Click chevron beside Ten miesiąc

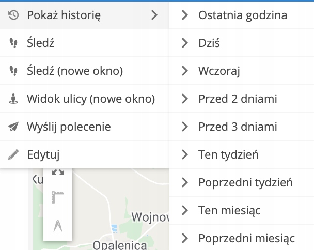pos(185,210)
